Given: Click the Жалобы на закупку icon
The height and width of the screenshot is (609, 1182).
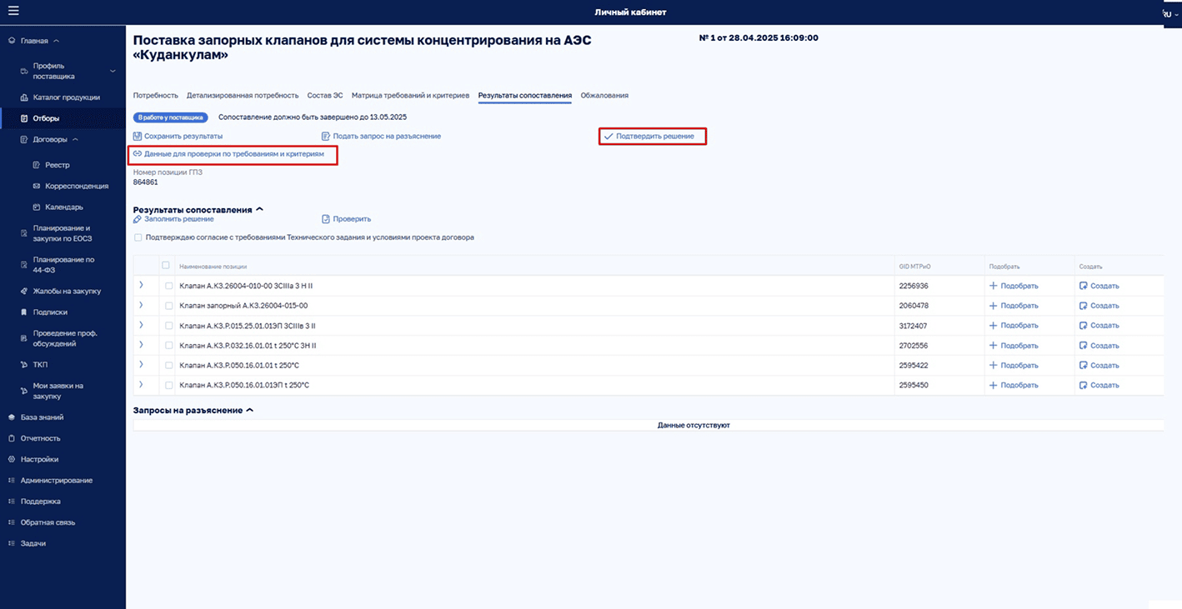Looking at the screenshot, I should (24, 292).
